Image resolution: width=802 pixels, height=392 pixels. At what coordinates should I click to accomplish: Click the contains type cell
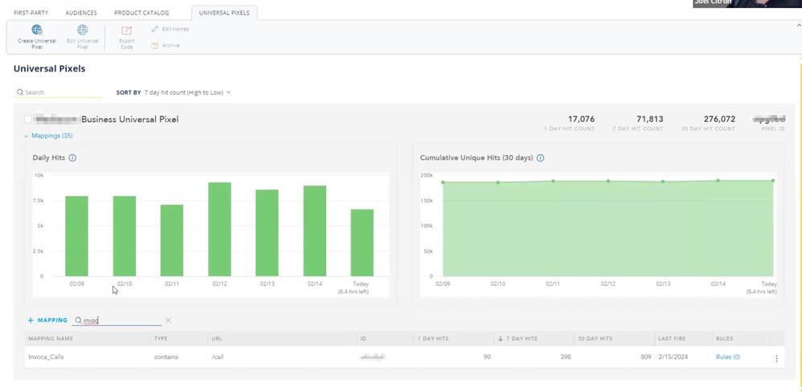click(166, 357)
